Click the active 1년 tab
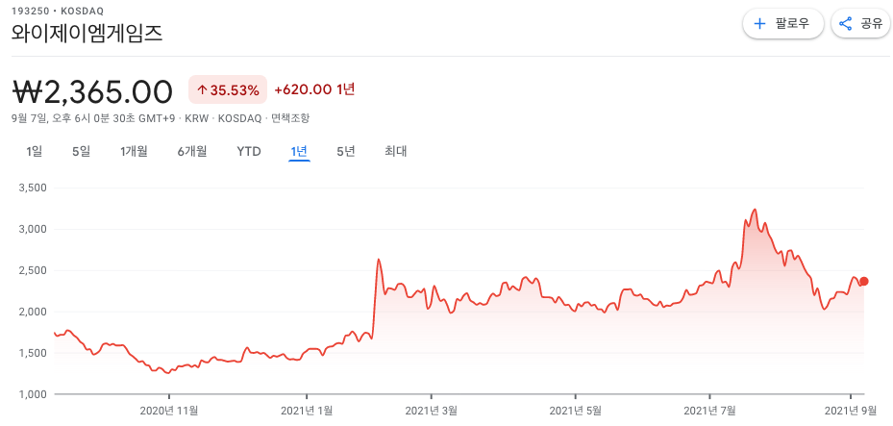Viewport: 893px width, 426px height. coord(299,152)
